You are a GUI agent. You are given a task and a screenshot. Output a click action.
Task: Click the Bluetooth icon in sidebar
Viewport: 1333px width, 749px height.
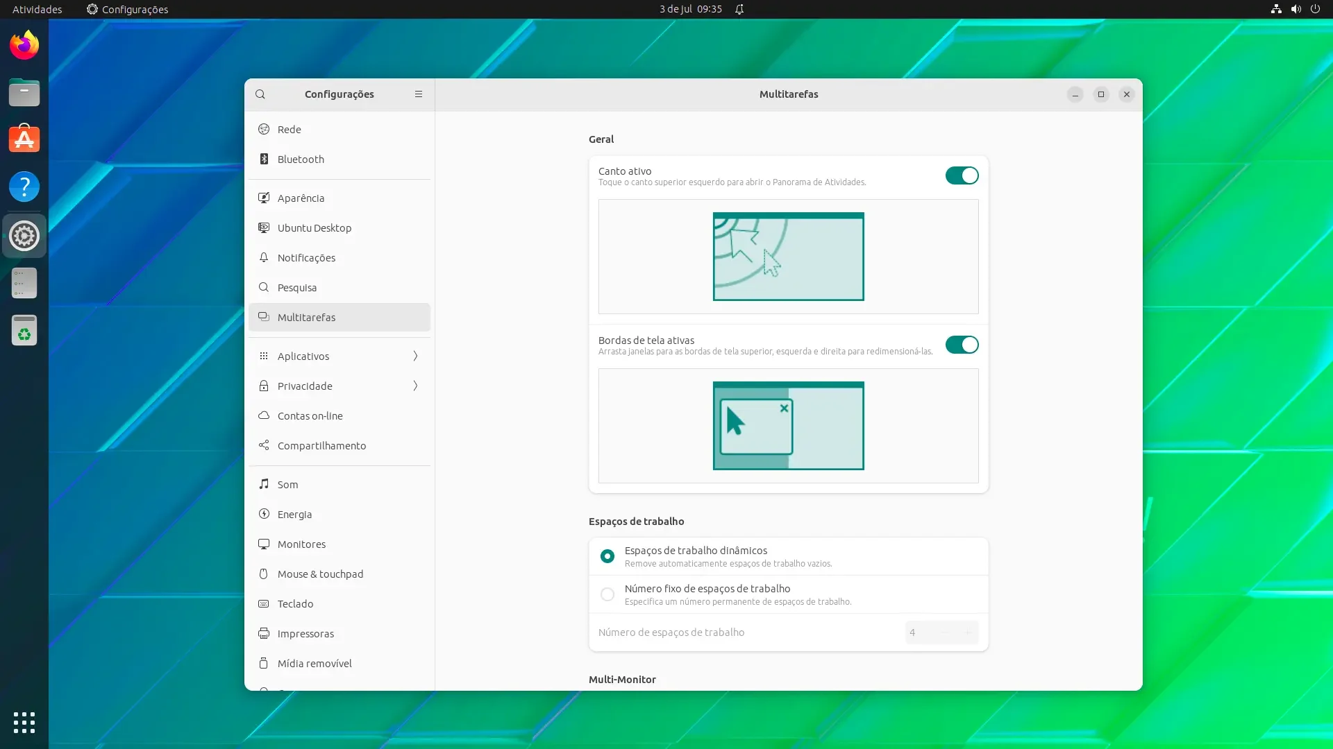[264, 159]
